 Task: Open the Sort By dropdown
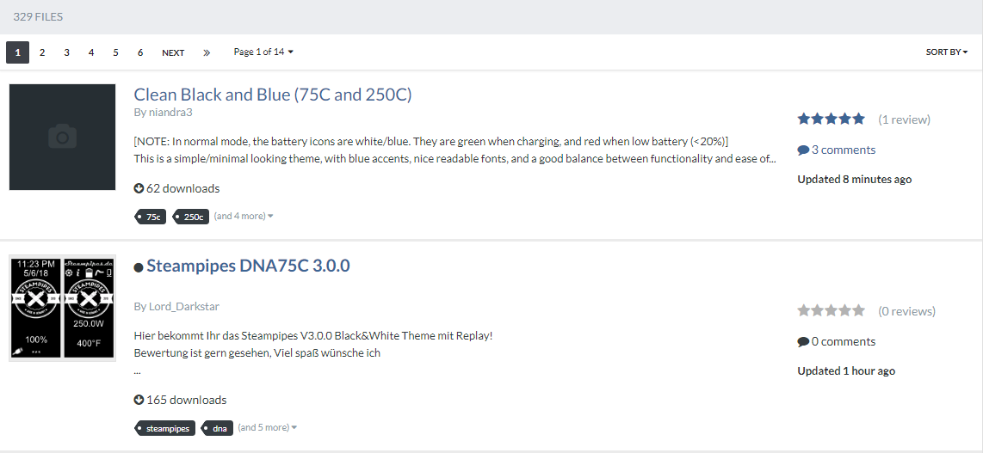click(946, 52)
